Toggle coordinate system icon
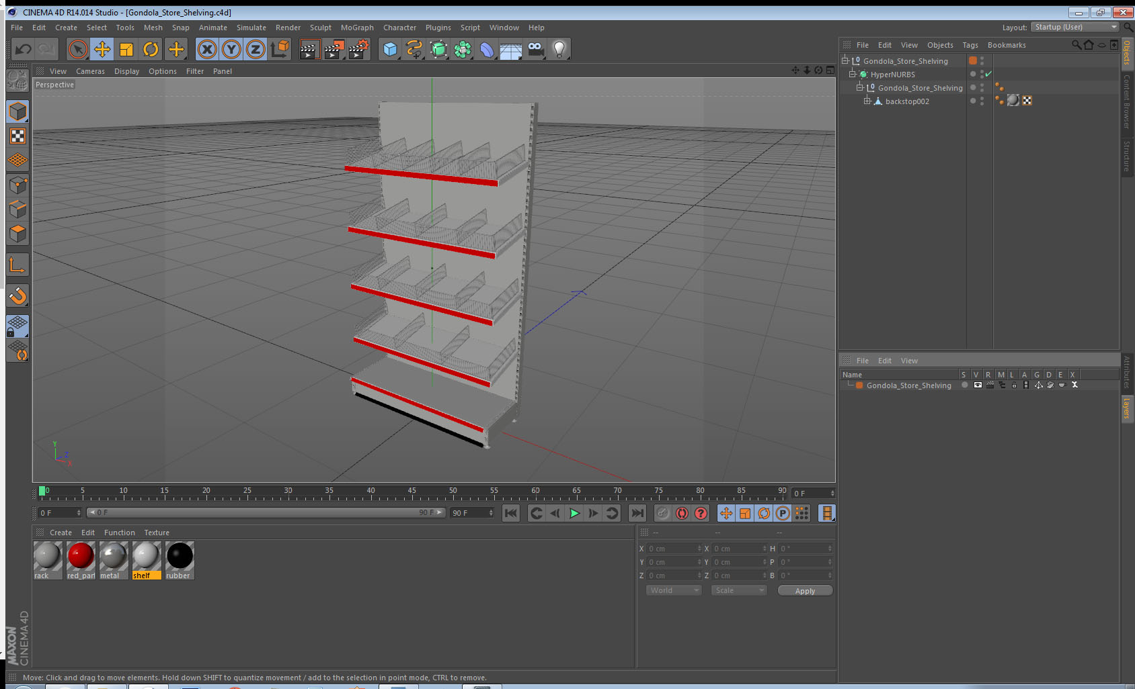Viewport: 1135px width, 689px height. tap(280, 49)
